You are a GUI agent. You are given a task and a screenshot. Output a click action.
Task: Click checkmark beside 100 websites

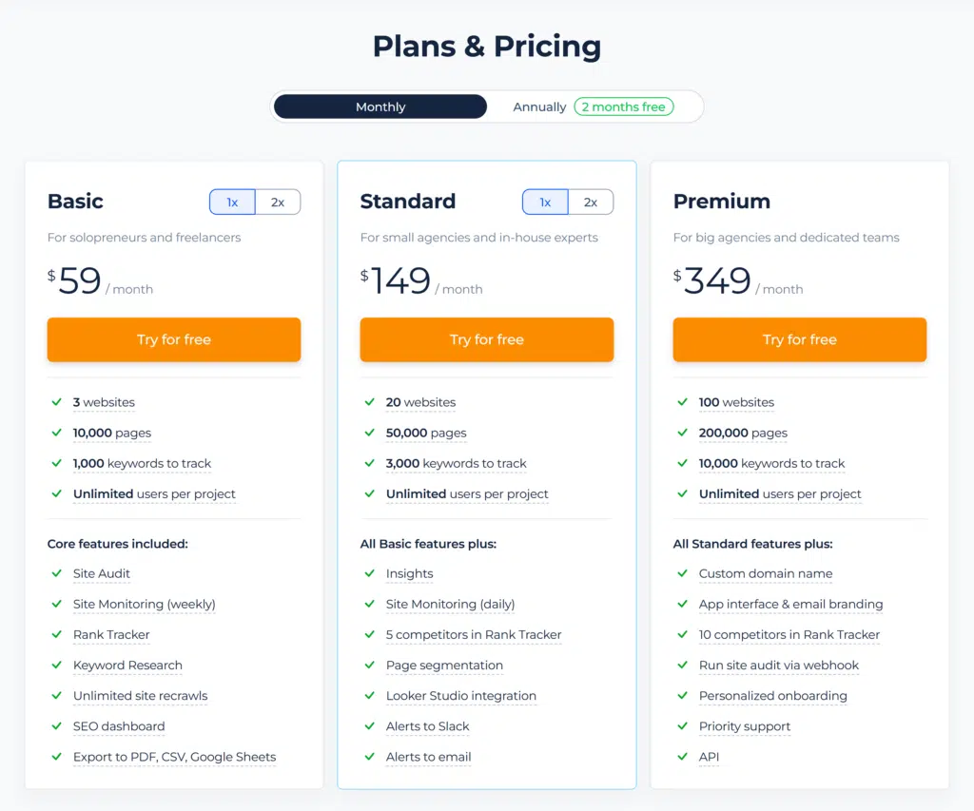(683, 402)
